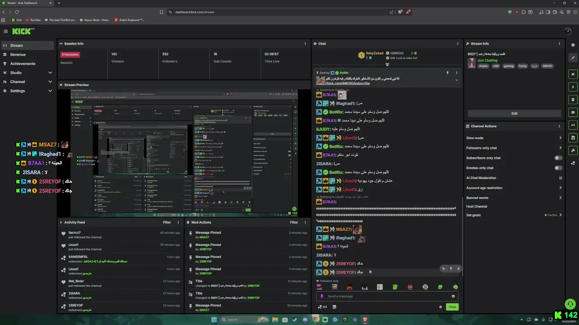Image resolution: width=579 pixels, height=325 pixels.
Task: Delete the last 25REYOF chat message
Action: coord(458,269)
